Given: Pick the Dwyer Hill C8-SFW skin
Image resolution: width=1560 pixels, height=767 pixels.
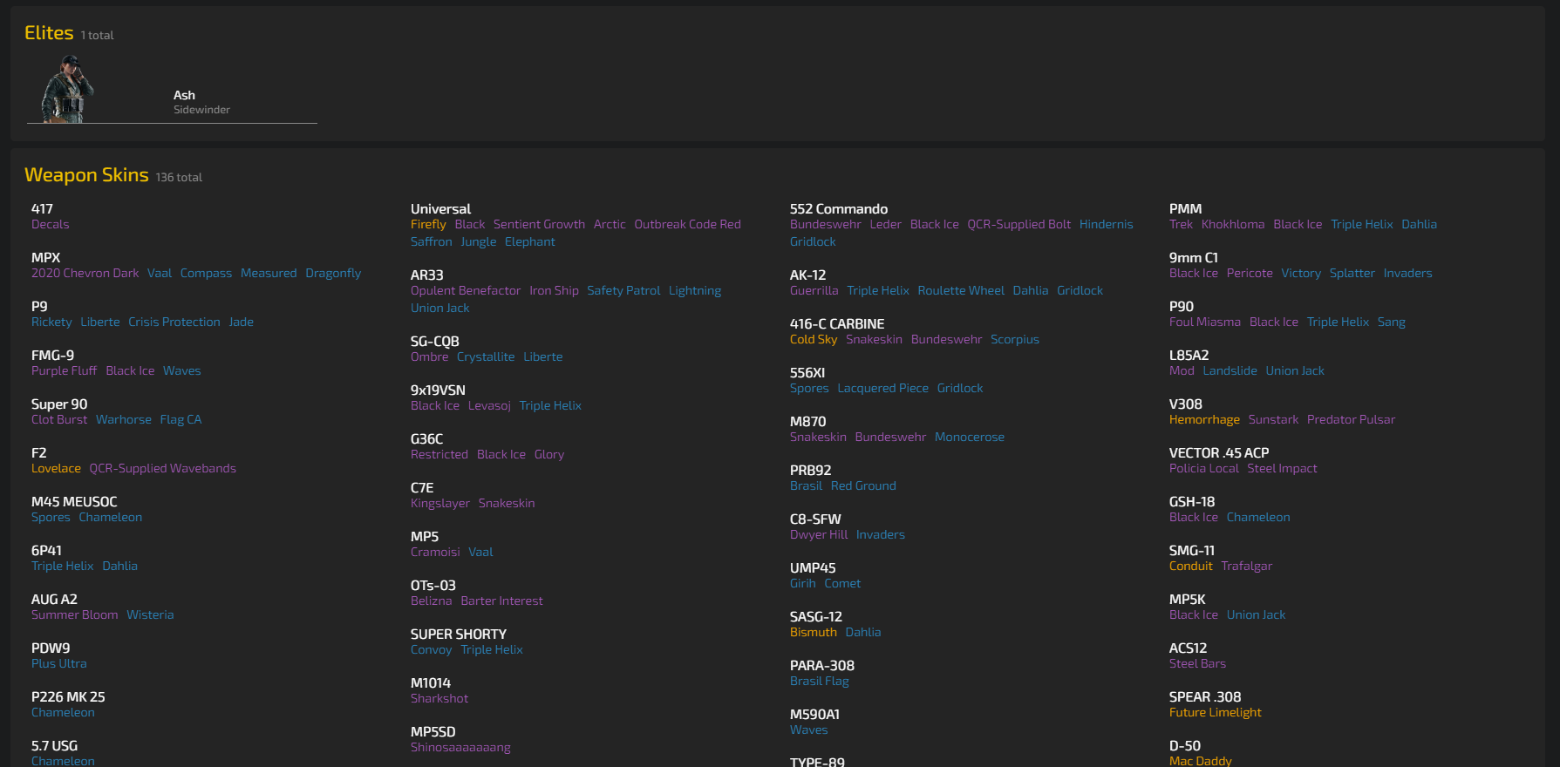Looking at the screenshot, I should point(819,534).
